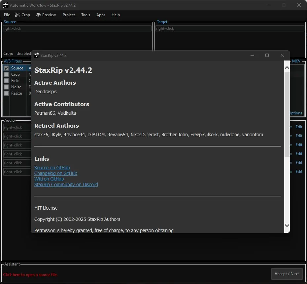Click the About dialog vertical scrollbar thumb

coord(287,114)
